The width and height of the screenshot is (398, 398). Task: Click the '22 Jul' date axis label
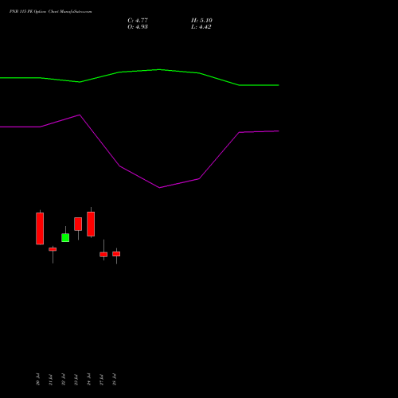tap(64, 380)
